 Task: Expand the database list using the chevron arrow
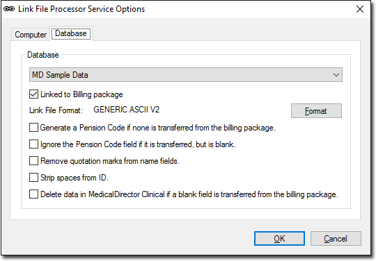336,75
